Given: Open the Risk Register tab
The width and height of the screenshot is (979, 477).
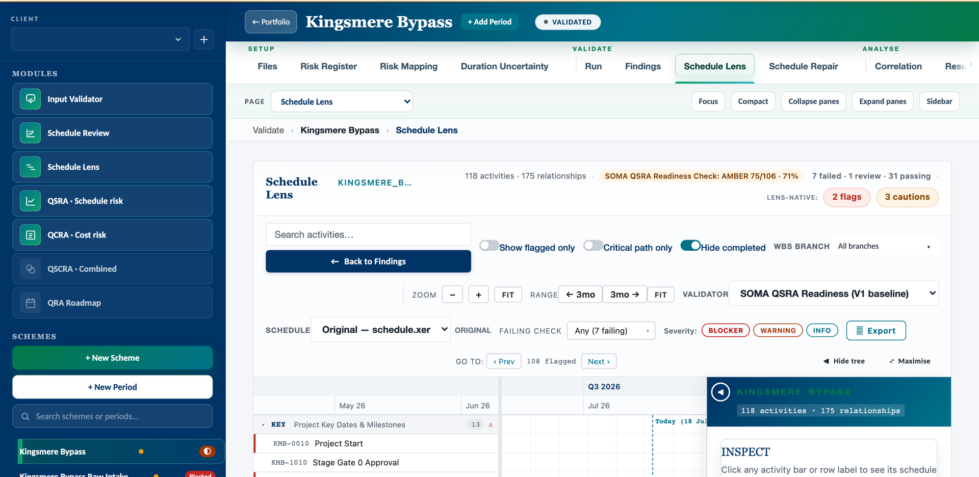Looking at the screenshot, I should [328, 66].
